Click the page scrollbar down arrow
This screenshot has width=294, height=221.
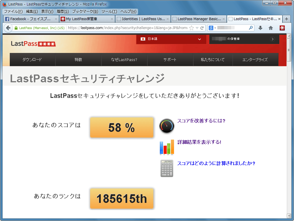289,215
